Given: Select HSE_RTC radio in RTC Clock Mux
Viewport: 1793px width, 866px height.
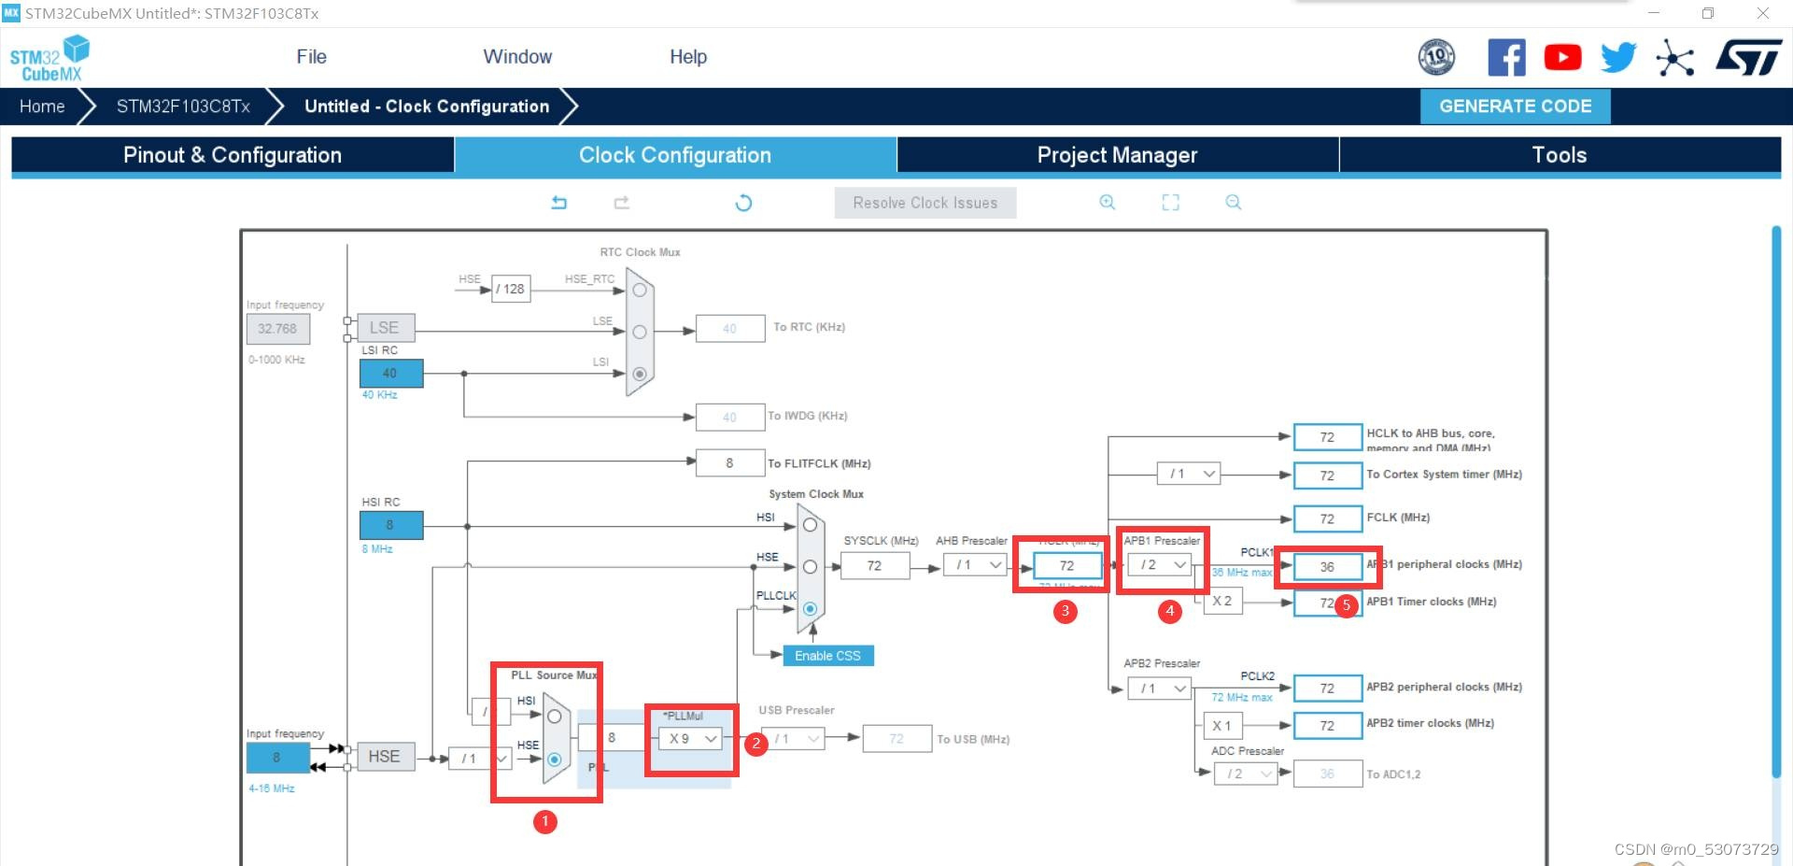Looking at the screenshot, I should 640,291.
